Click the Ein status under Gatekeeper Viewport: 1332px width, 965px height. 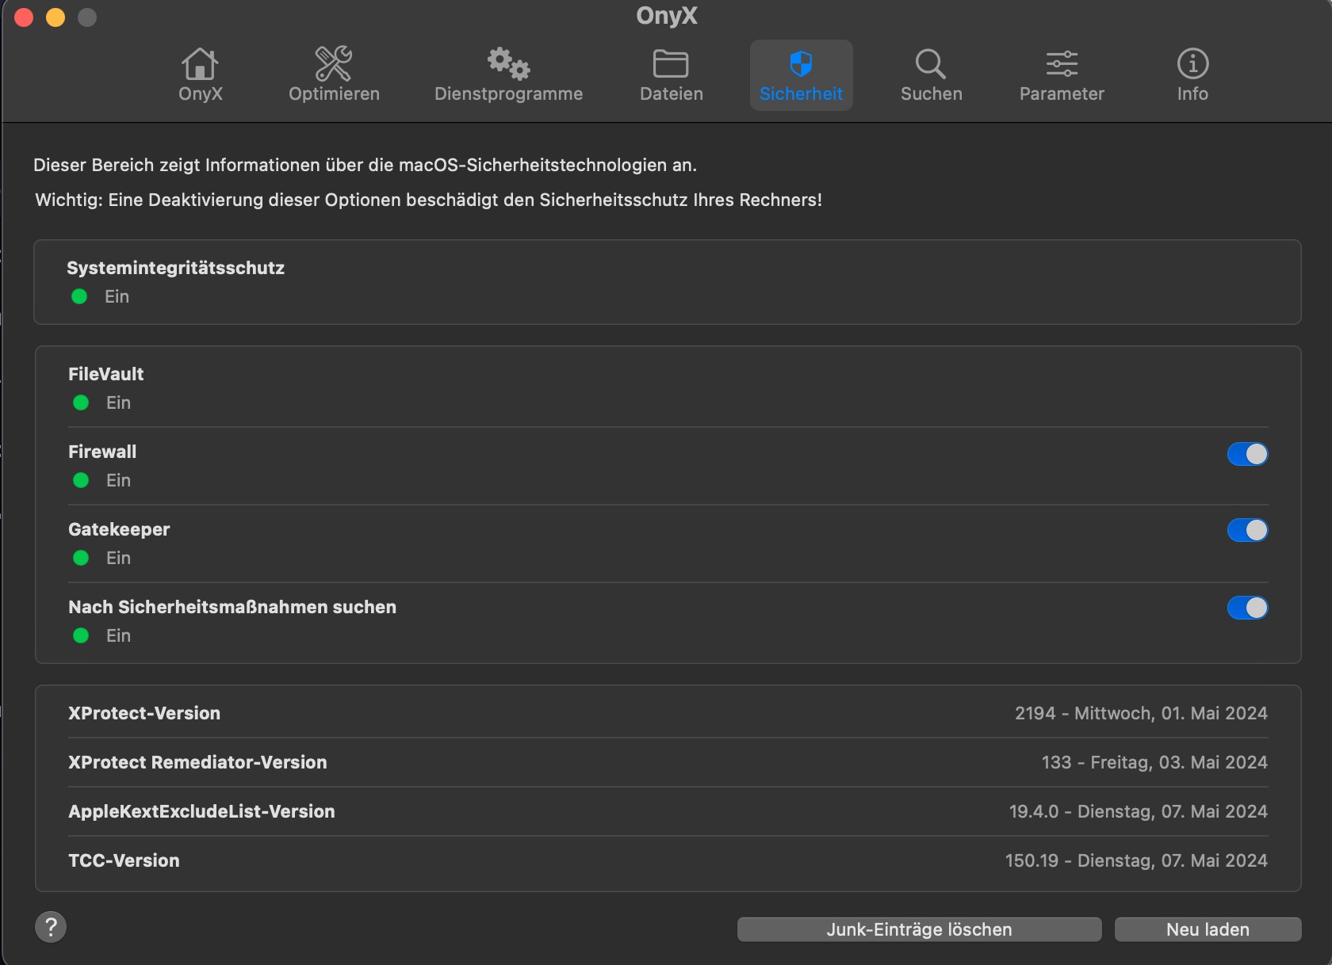(x=118, y=558)
